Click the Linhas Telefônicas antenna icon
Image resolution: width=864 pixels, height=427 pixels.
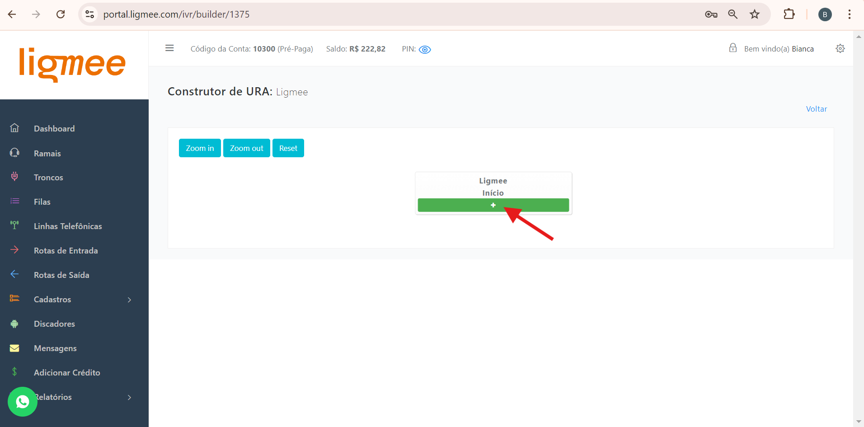click(14, 225)
